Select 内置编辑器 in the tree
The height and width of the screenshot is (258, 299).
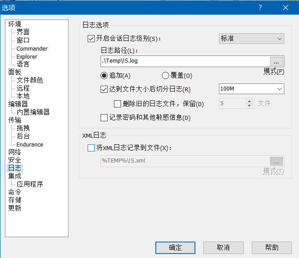pos(33,112)
